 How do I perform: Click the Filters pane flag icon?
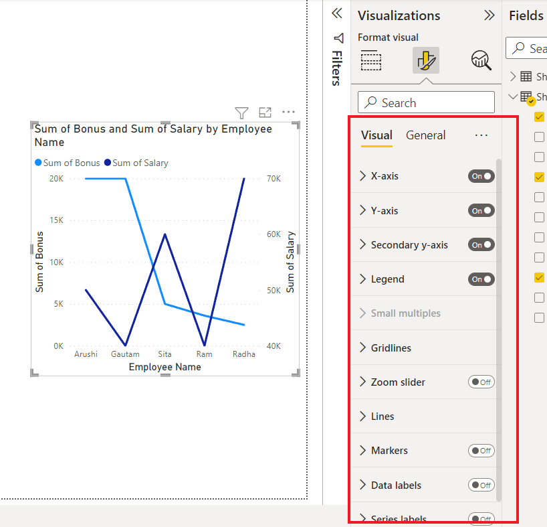(x=338, y=38)
